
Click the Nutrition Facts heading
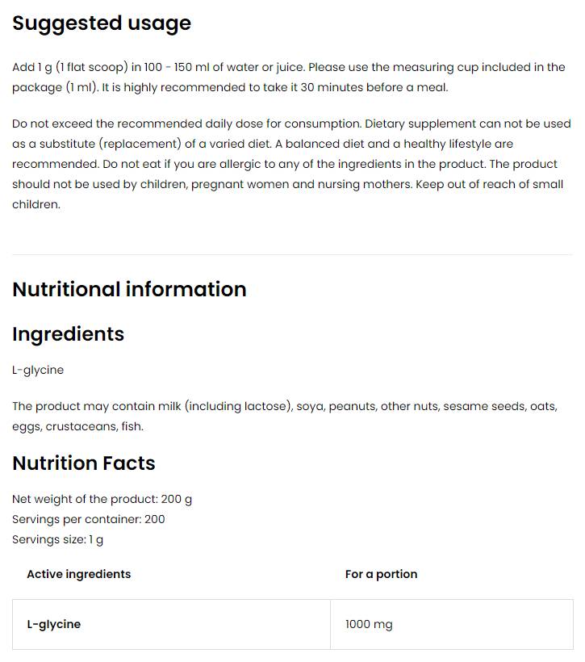pos(83,463)
